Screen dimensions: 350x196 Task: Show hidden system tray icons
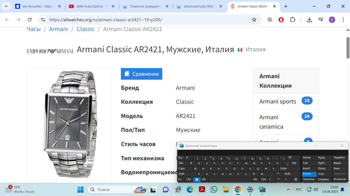coord(288,189)
